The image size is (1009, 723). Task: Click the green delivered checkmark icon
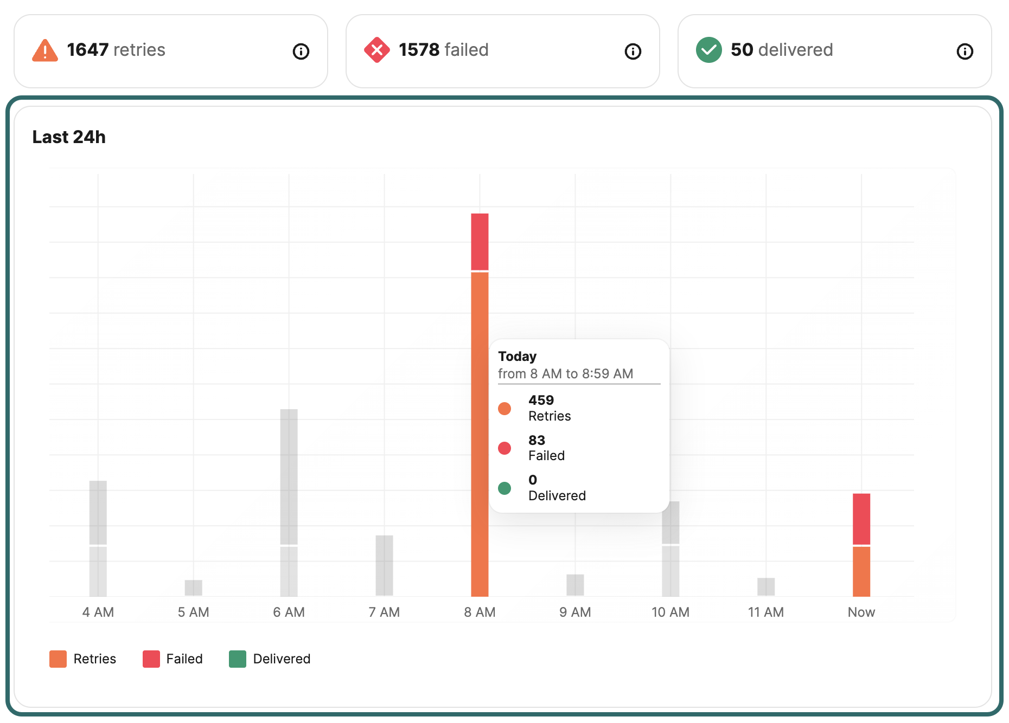coord(709,50)
